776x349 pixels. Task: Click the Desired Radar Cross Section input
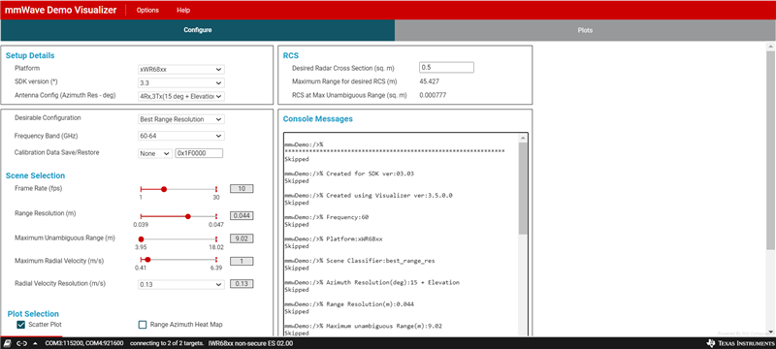447,67
